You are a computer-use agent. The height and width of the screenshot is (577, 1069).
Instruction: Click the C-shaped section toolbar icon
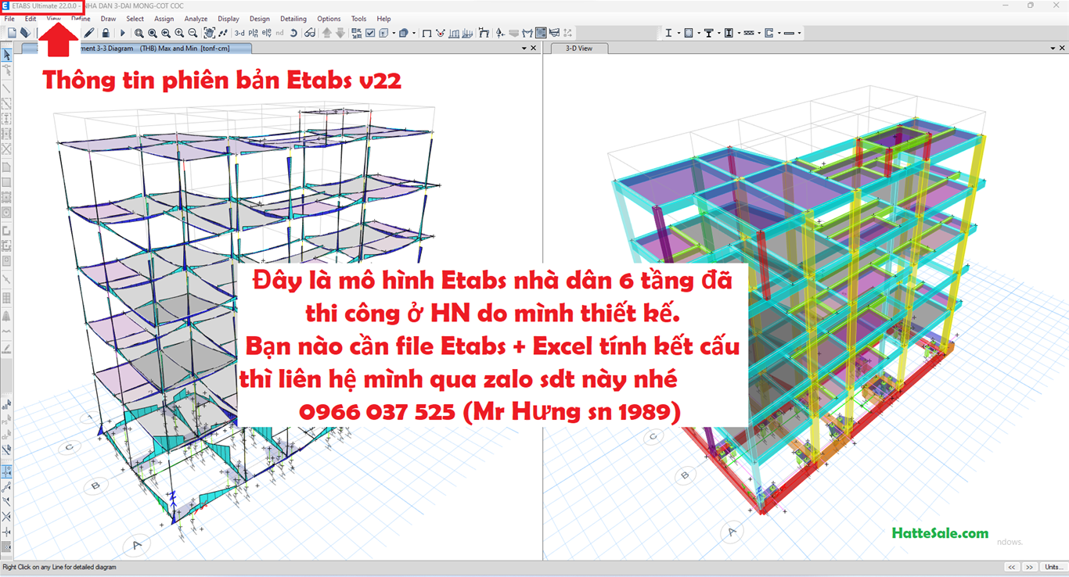pos(769,33)
